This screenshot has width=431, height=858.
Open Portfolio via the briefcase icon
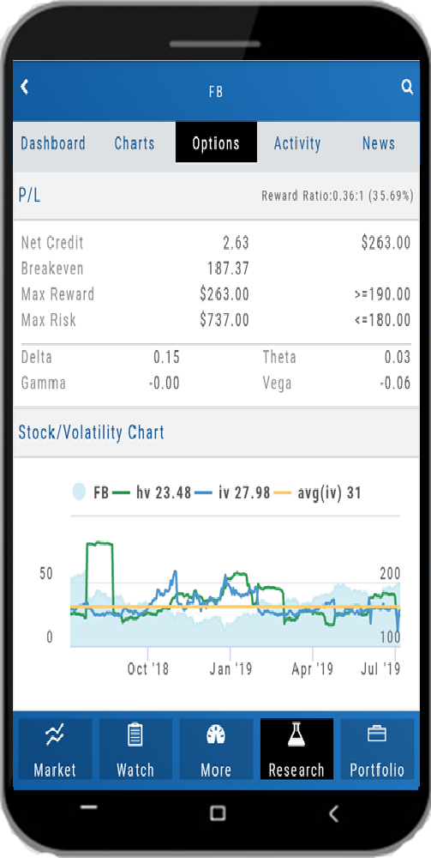point(377,734)
